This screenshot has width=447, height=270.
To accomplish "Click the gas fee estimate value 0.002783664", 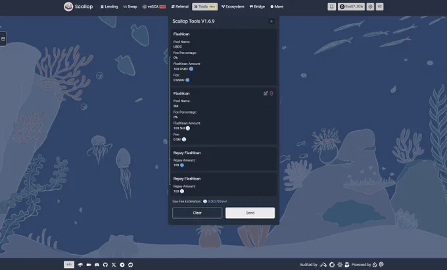I will click(217, 202).
